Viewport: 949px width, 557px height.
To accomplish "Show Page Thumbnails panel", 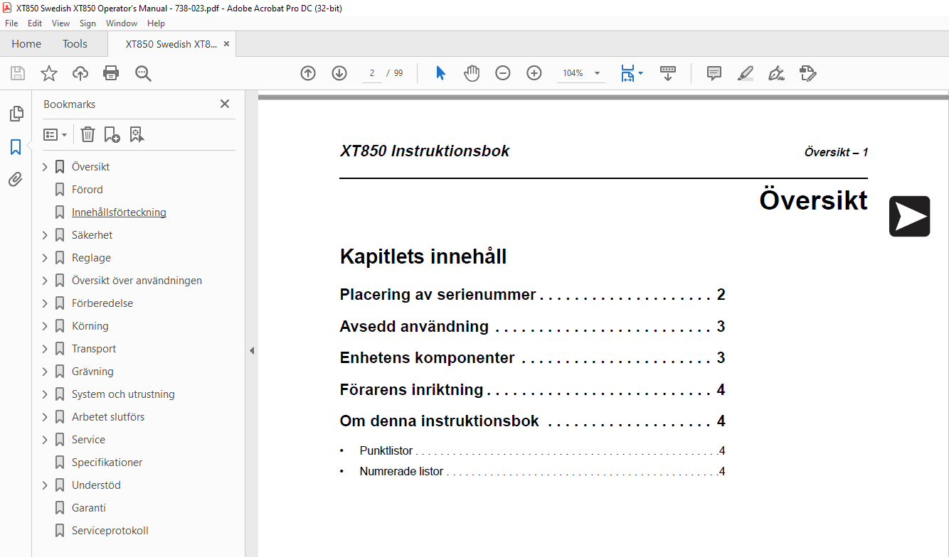I will pyautogui.click(x=16, y=114).
